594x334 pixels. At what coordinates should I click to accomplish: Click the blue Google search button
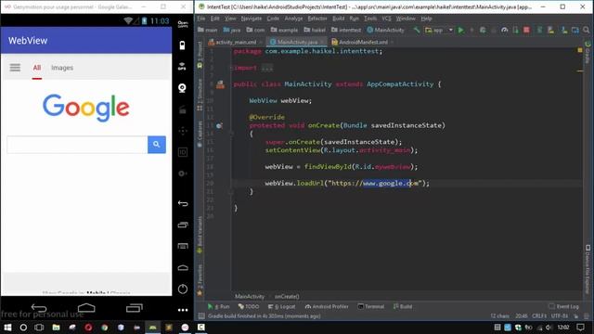(x=157, y=145)
